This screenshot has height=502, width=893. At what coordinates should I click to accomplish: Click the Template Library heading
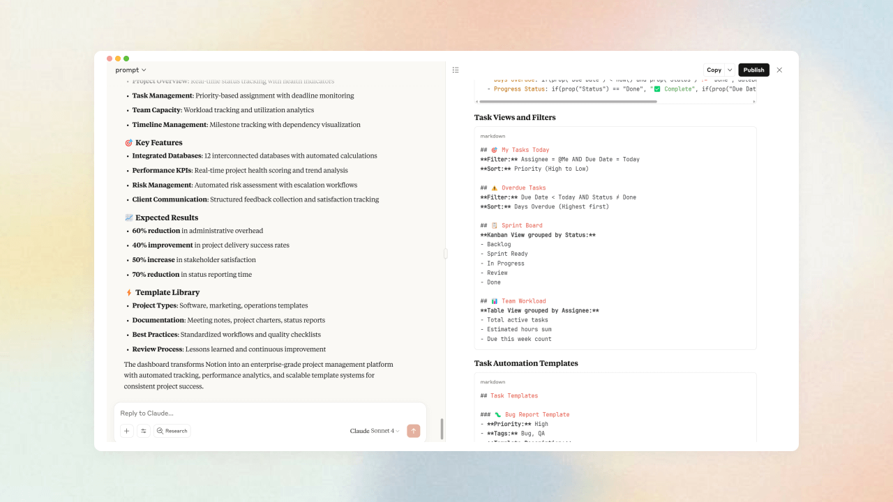(162, 293)
